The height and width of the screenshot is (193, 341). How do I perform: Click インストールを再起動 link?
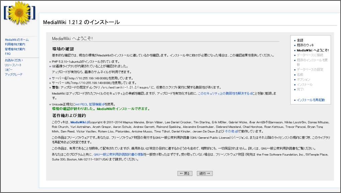click(311, 100)
